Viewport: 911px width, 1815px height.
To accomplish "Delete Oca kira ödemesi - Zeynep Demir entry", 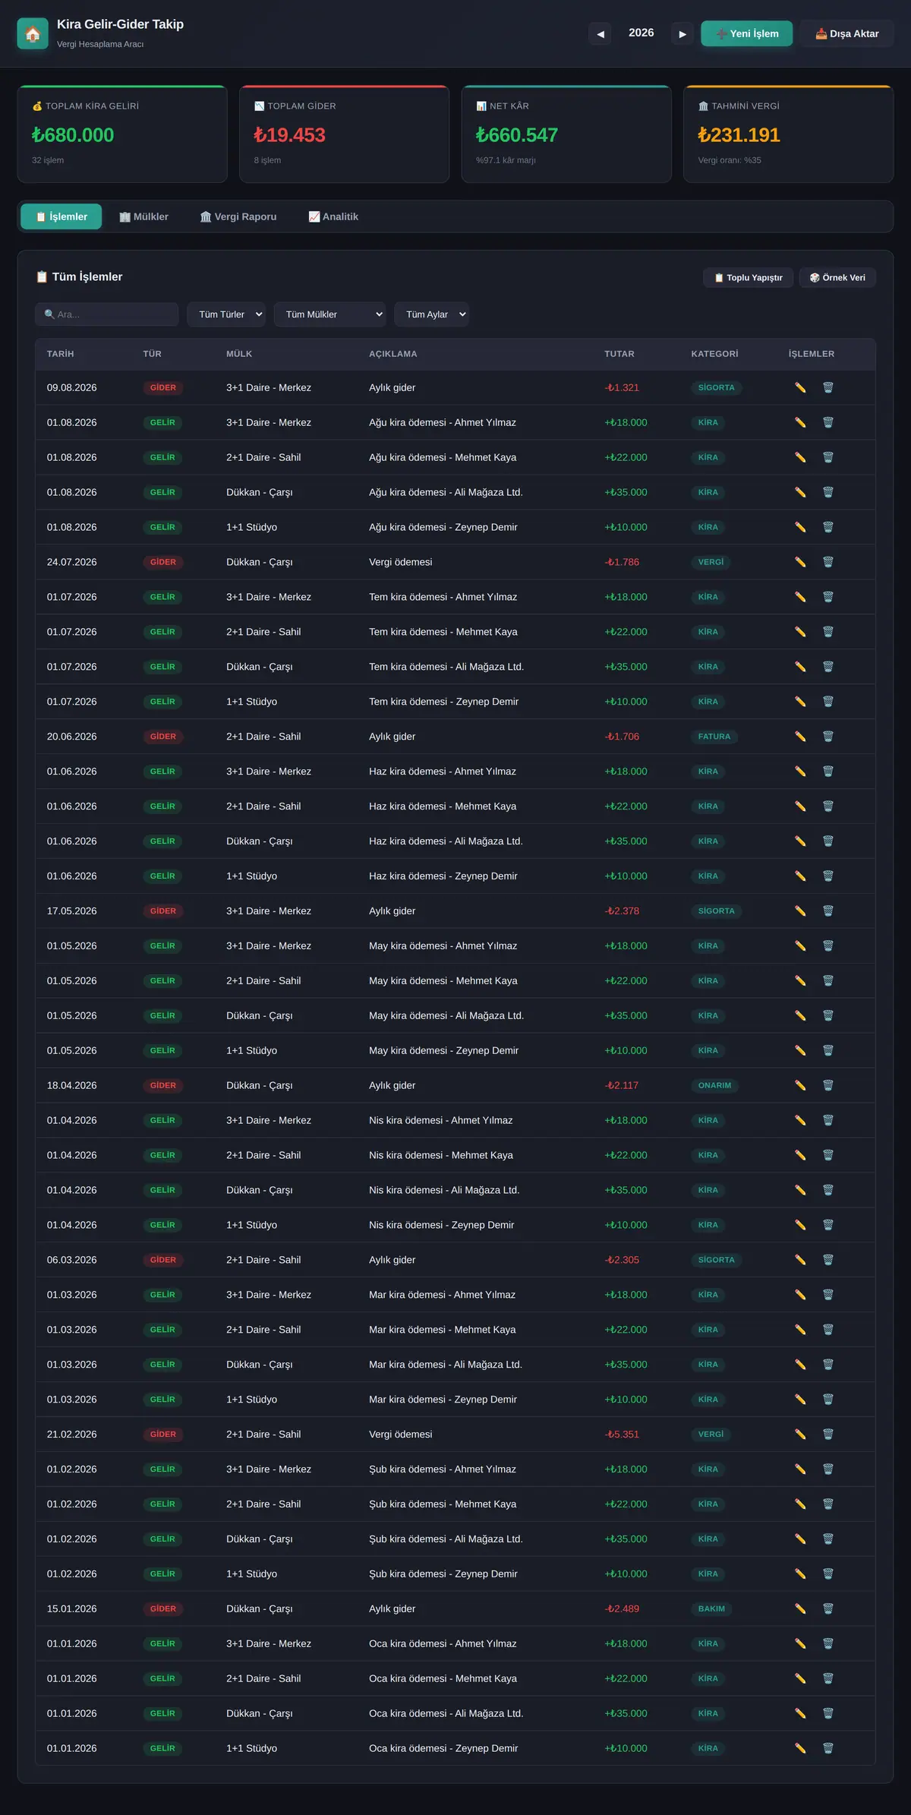I will tap(828, 1748).
